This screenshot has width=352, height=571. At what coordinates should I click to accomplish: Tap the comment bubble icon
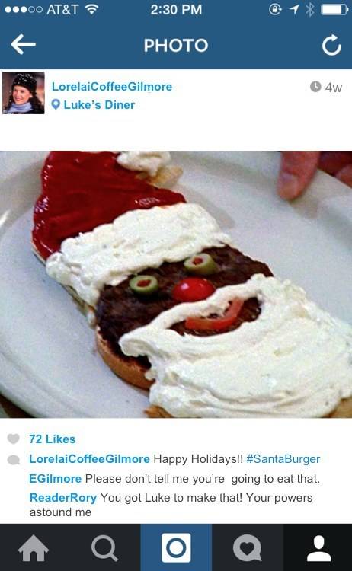[x=14, y=460]
